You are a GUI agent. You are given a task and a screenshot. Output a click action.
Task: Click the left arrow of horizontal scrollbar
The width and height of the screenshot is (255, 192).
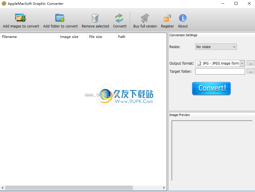3,188
